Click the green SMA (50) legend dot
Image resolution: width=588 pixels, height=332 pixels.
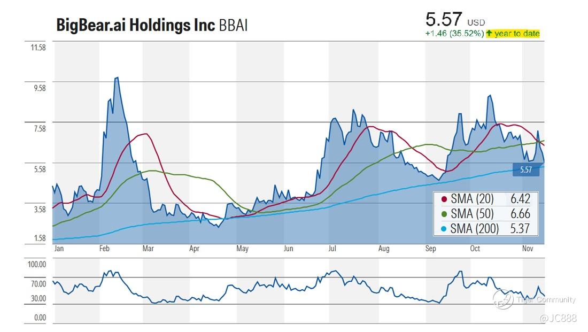coord(444,214)
